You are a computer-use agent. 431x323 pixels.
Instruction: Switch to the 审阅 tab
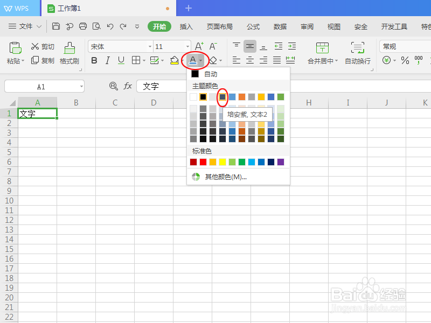coord(307,26)
